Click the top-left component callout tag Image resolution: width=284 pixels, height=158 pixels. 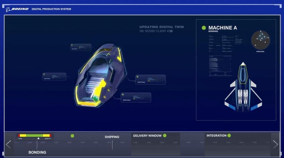point(81,47)
